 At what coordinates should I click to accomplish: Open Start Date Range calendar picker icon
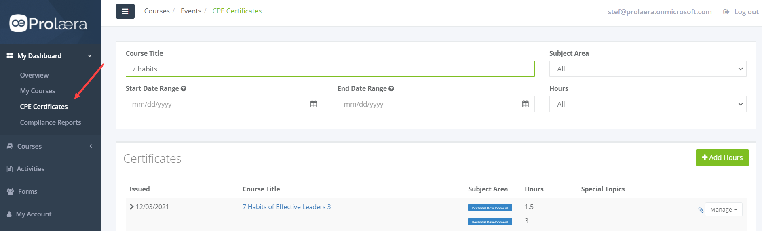[x=313, y=104]
